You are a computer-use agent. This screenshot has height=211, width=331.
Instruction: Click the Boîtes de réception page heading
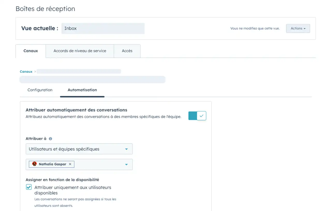(45, 9)
